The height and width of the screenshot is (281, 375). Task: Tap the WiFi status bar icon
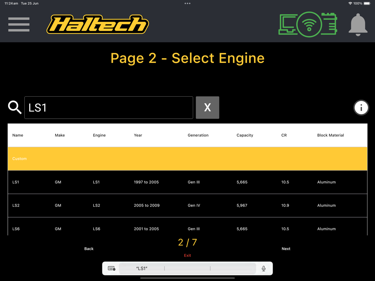350,3
